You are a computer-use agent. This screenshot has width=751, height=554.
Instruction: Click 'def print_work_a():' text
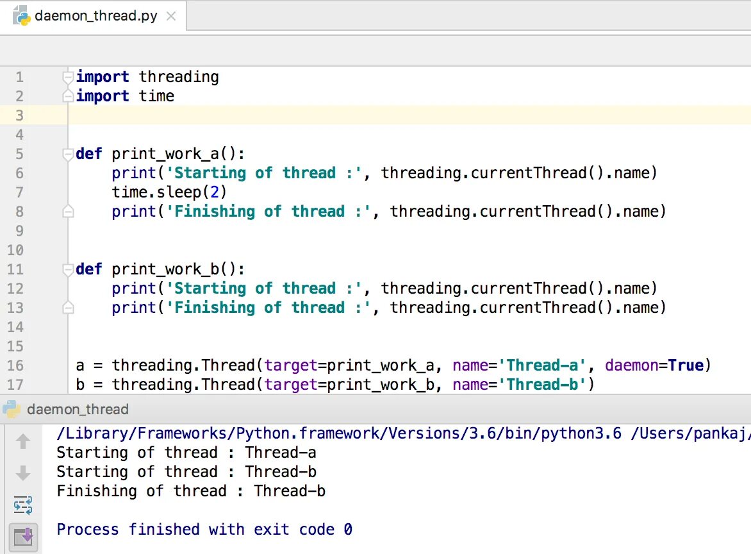coord(160,154)
